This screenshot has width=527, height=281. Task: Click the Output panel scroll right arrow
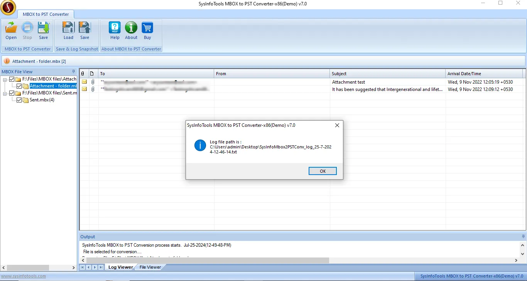517,261
